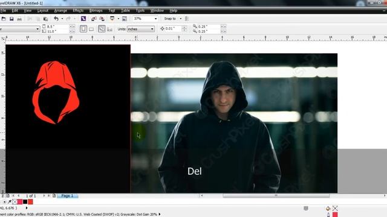Image resolution: width=387 pixels, height=217 pixels.
Task: Pick the orange-red document palette swatch
Action: tap(30, 202)
